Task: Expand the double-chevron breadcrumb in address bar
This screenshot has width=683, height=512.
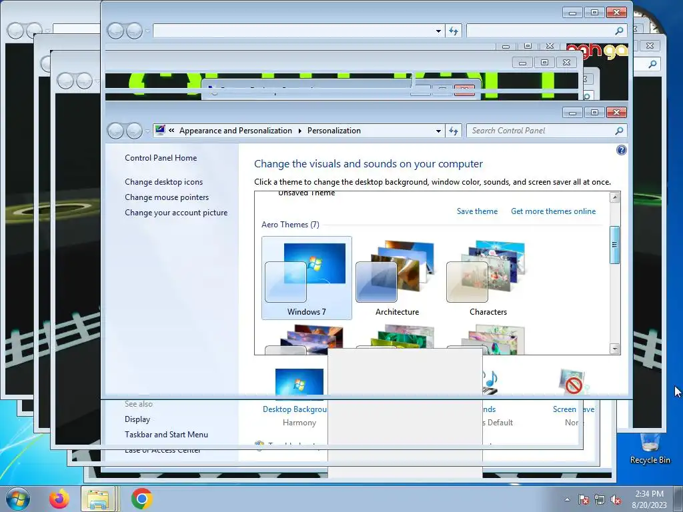Action: coord(171,130)
